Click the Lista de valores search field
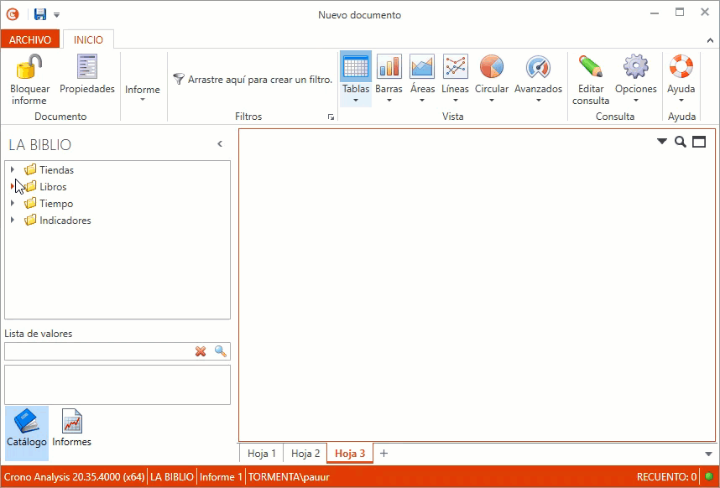The height and width of the screenshot is (488, 720). [x=98, y=351]
